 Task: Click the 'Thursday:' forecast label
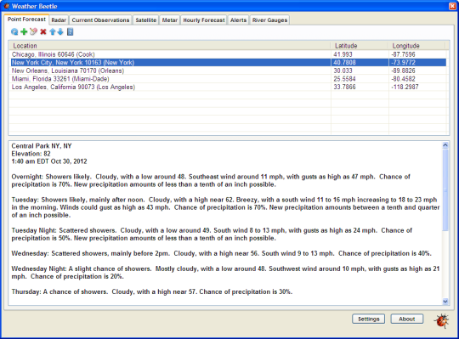(26, 291)
